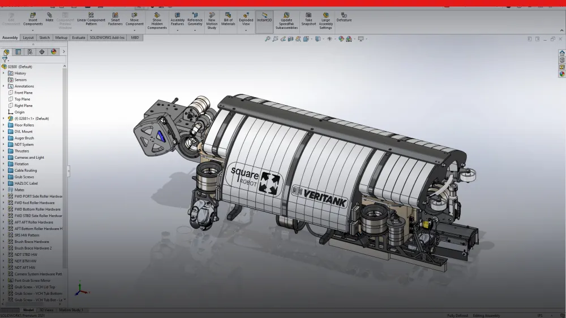
Task: Click the Exploded View tool
Action: tap(246, 19)
